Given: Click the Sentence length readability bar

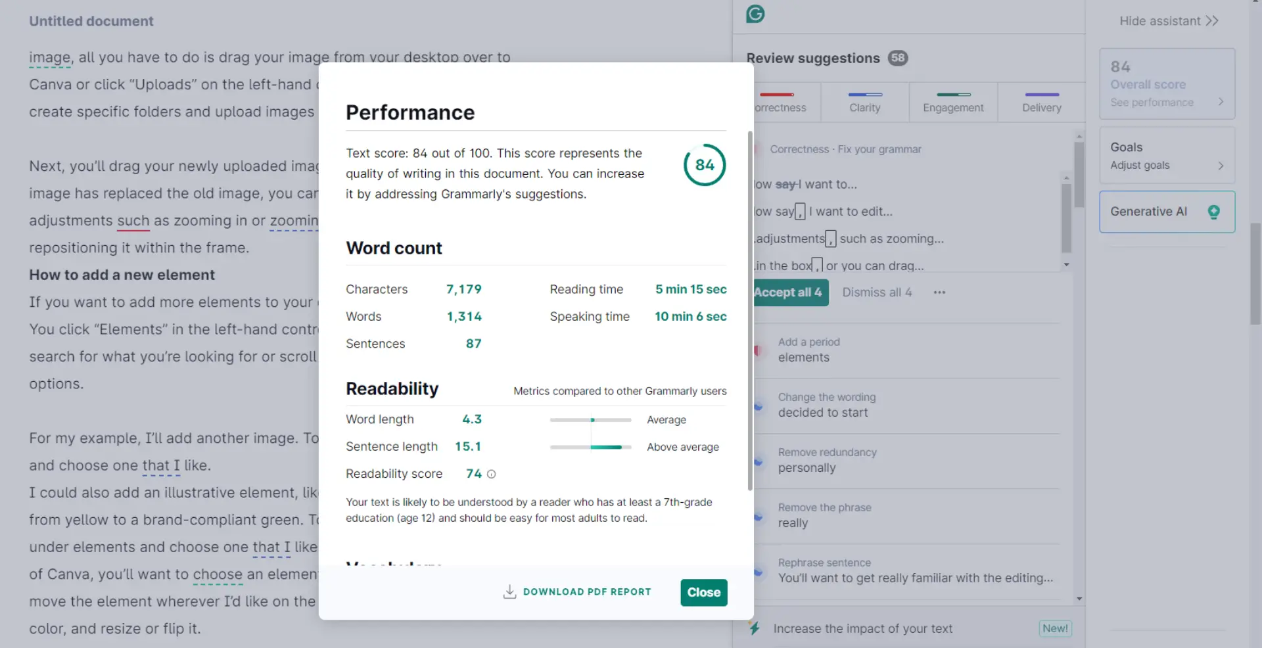Looking at the screenshot, I should coord(591,447).
